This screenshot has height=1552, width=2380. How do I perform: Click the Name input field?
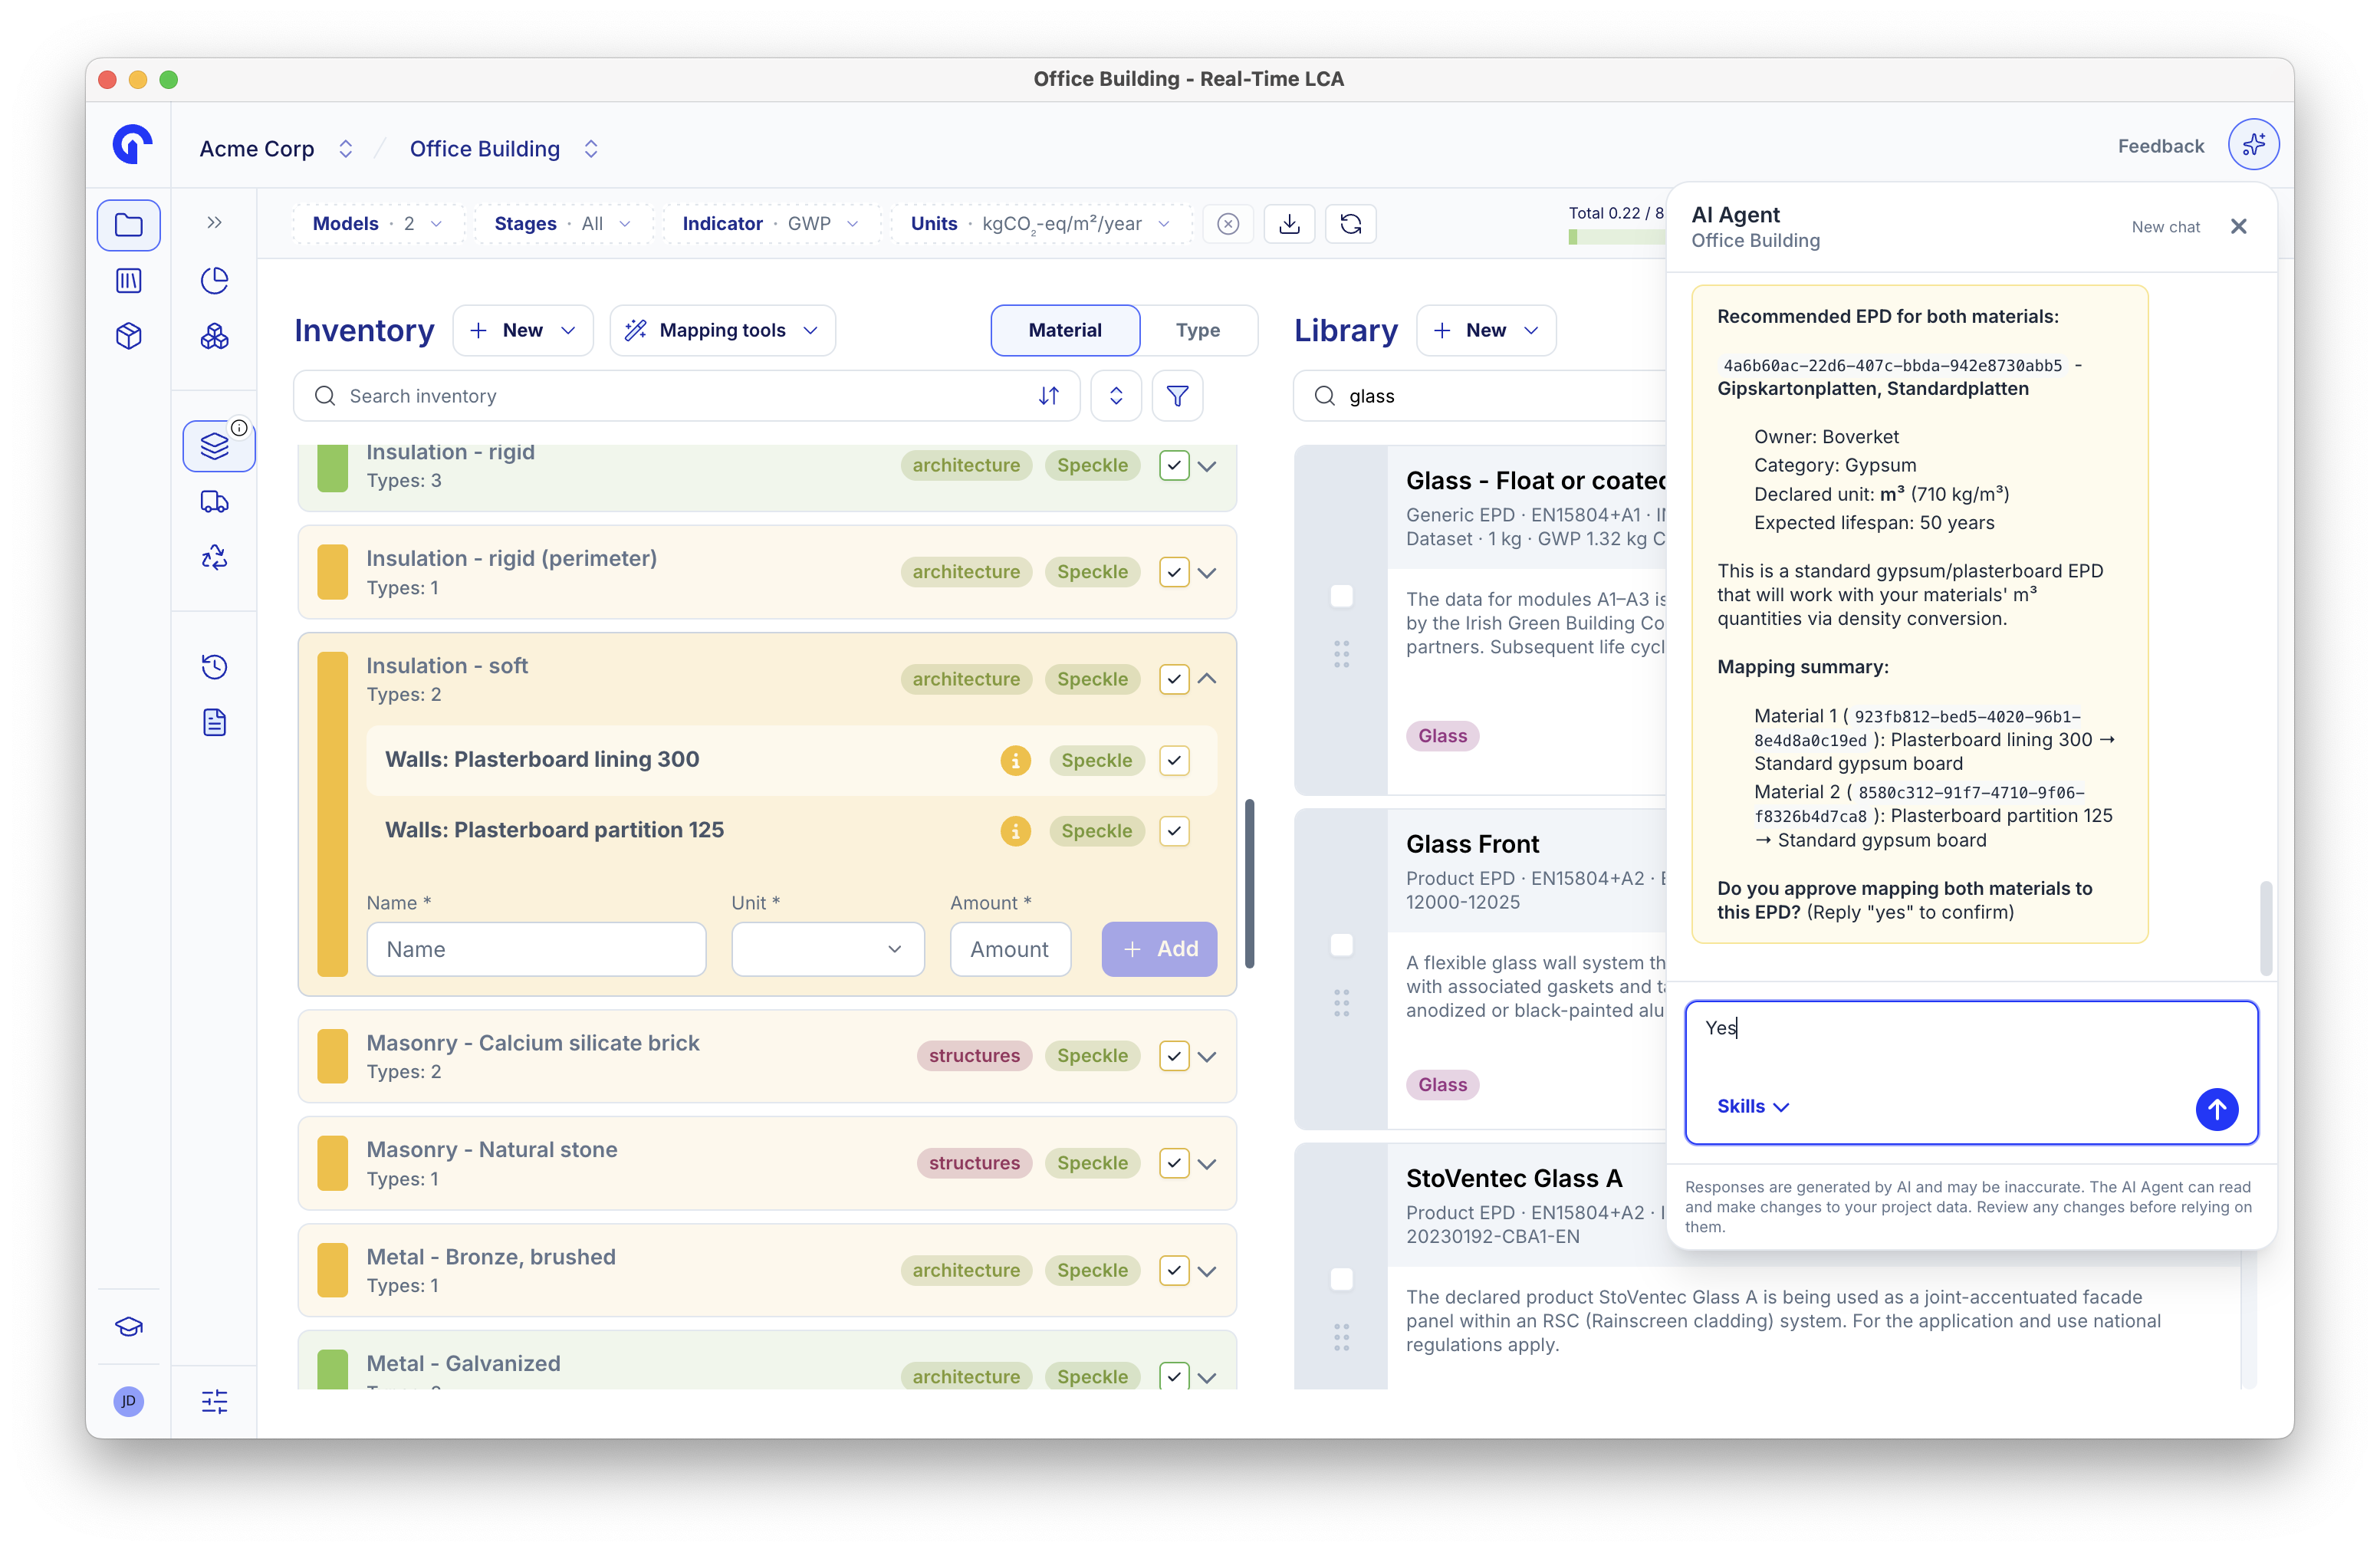tap(536, 949)
